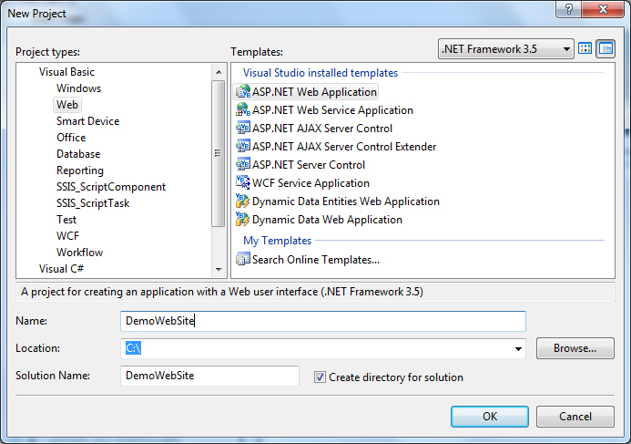Click the ASP.NET AJAX Server Control icon
The height and width of the screenshot is (444, 631).
[243, 129]
